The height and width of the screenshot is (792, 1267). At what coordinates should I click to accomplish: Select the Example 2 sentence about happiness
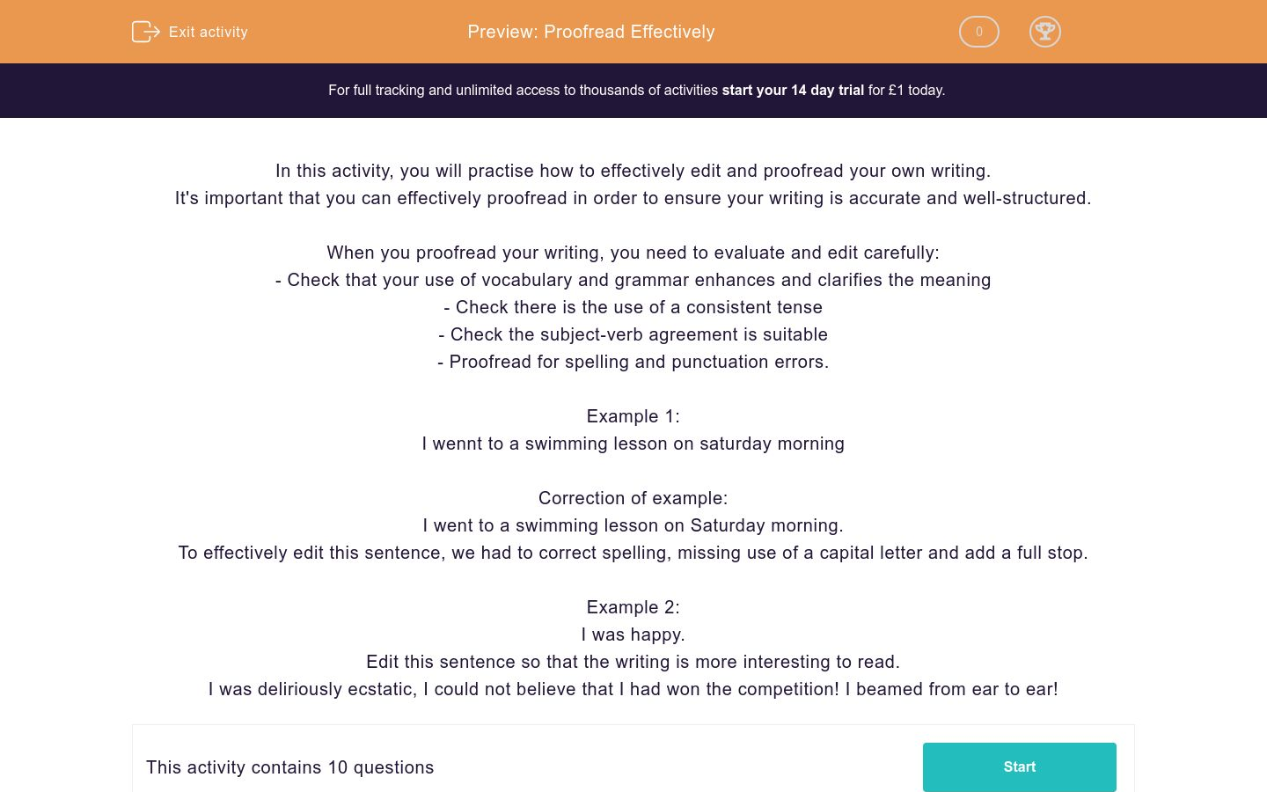click(x=633, y=634)
